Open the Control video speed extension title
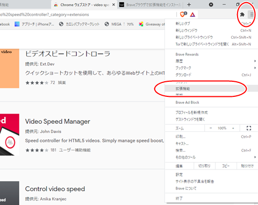 pos(55,189)
